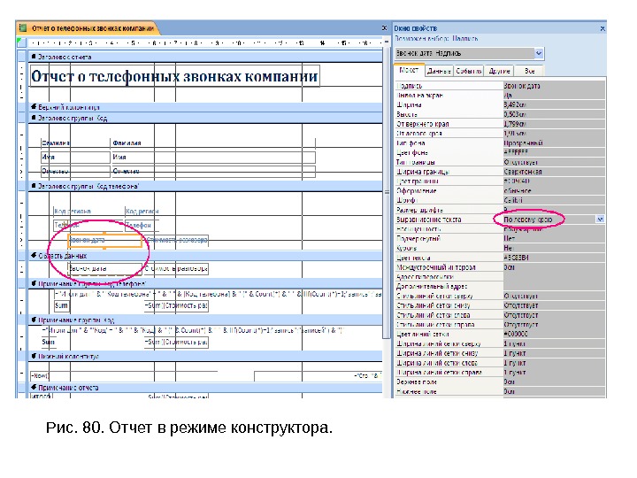Select the 'Стиль линий сетки слева' property value

pyautogui.click(x=554, y=315)
